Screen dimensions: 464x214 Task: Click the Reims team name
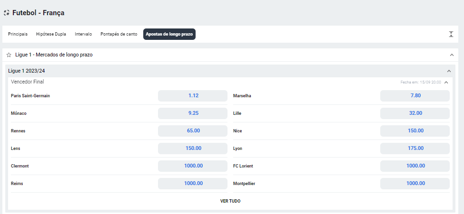[x=17, y=184]
